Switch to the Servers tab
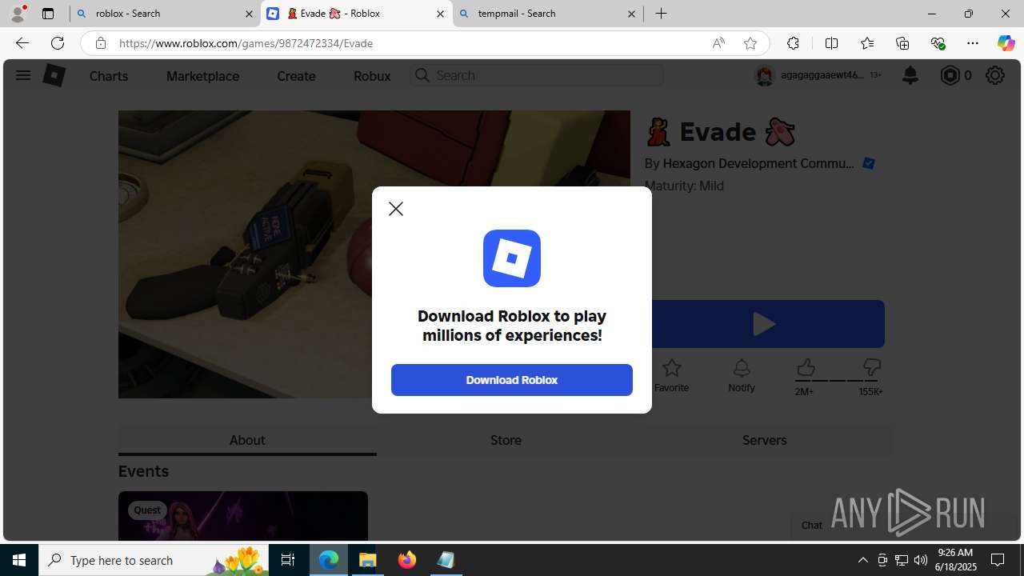The height and width of the screenshot is (576, 1024). coord(764,440)
